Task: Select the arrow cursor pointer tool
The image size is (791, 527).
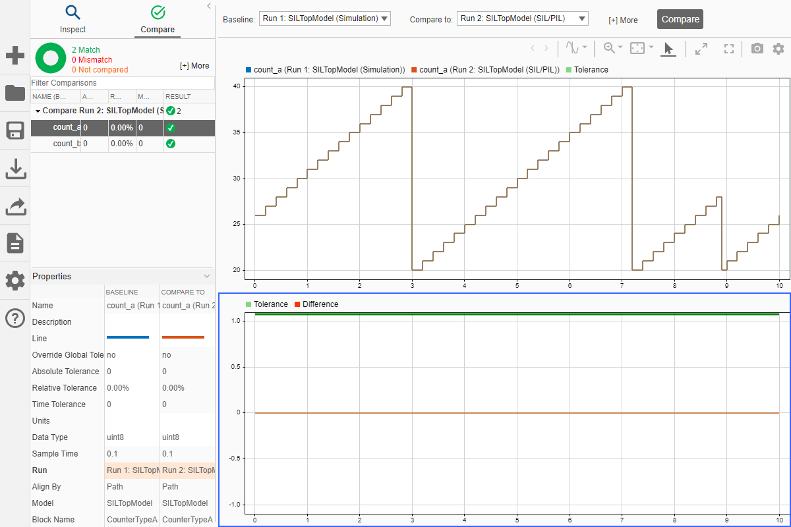Action: point(668,48)
